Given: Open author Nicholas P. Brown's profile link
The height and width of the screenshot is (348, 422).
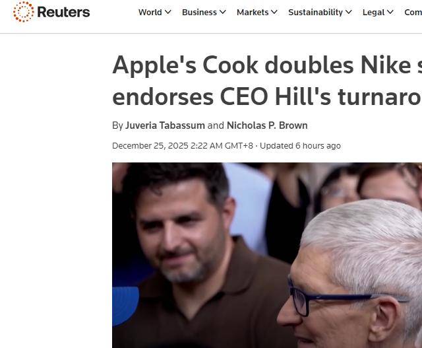Looking at the screenshot, I should (x=267, y=125).
